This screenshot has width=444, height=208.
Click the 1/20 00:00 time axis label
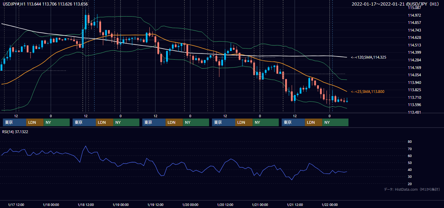click(190, 205)
